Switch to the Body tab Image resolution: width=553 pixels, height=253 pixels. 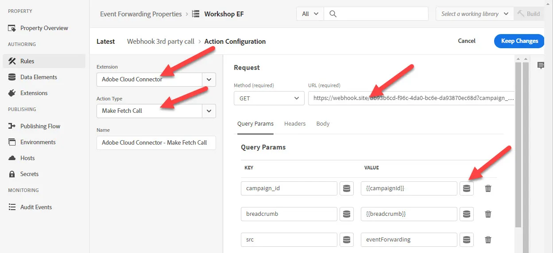click(x=323, y=124)
